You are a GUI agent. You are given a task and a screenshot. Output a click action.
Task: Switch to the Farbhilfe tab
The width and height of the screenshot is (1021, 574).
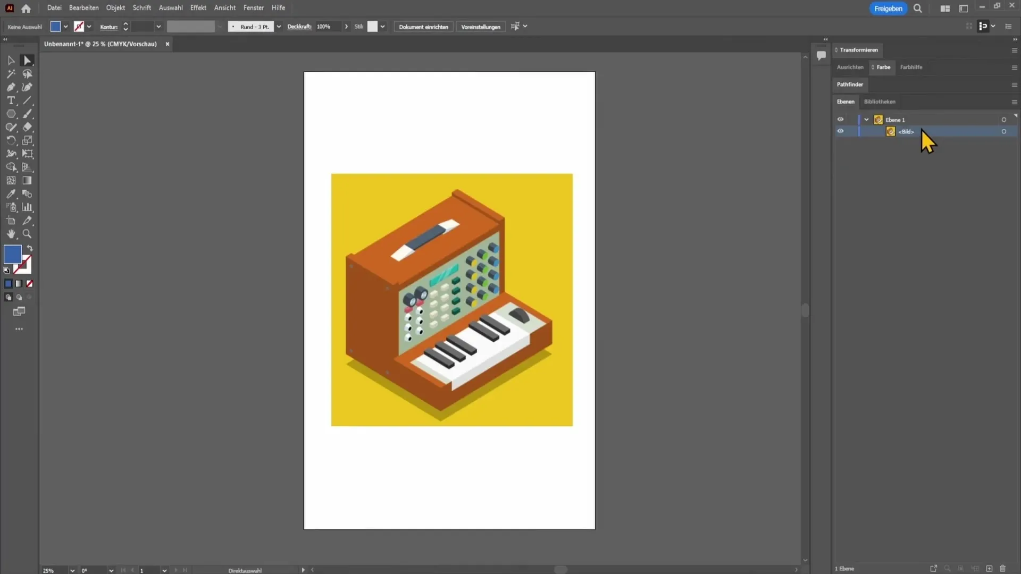tap(911, 67)
